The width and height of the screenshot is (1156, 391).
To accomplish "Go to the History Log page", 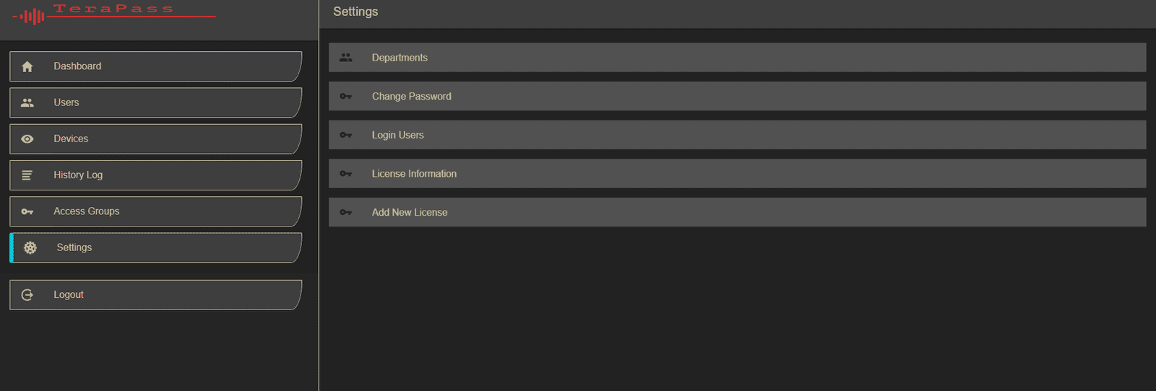I will (x=156, y=175).
